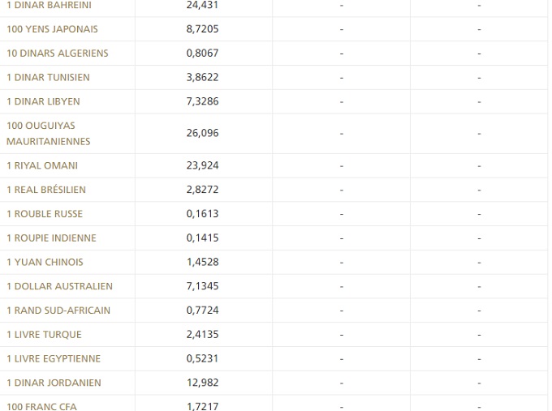Click the 10 DINARS ALGERIENS label
Screen dimensions: 552x411
coord(57,54)
